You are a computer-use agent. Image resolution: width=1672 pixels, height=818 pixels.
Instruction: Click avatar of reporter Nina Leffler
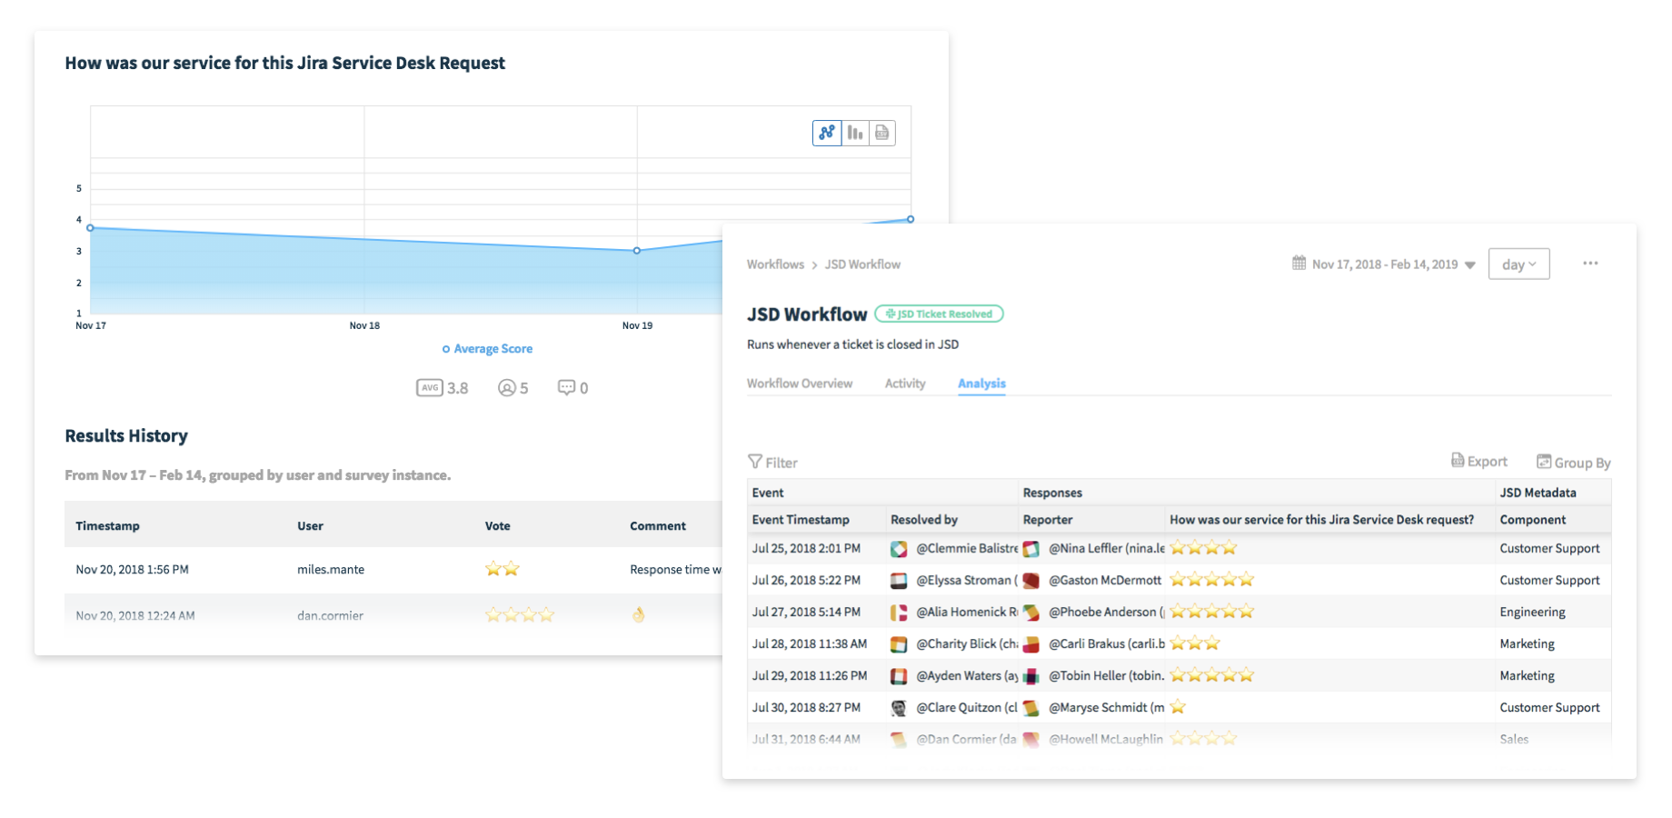click(x=1031, y=549)
